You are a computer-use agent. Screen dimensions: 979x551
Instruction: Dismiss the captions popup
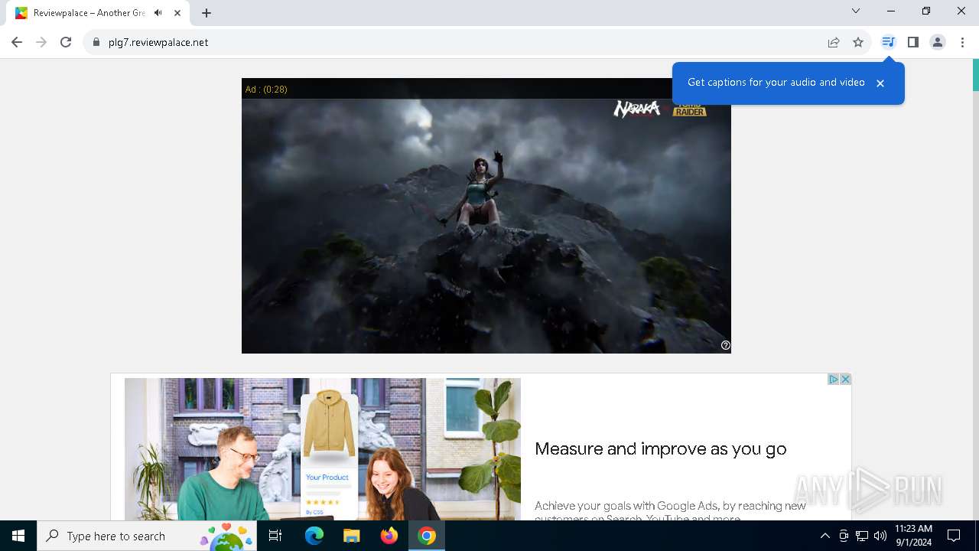point(880,83)
